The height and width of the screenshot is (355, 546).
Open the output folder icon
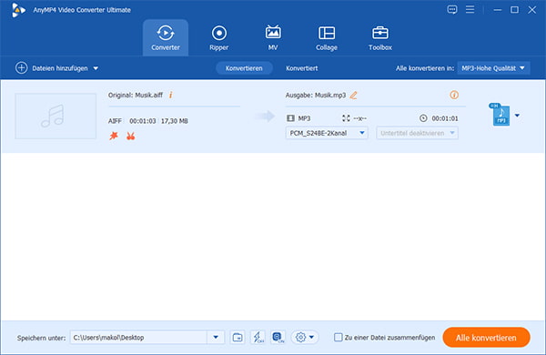tap(238, 337)
